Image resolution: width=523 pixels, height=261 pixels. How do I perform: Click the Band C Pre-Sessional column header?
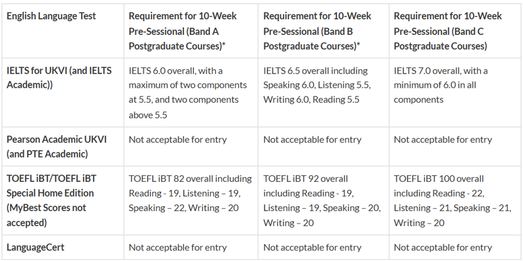pyautogui.click(x=448, y=31)
